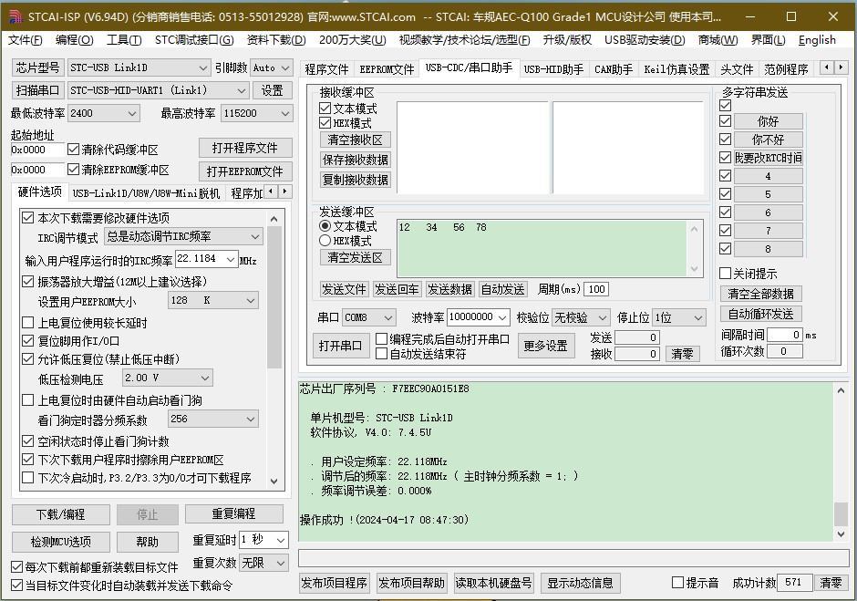Screen dimensions: 857x601
Task: Switch to 程序文件 tab
Action: coord(326,69)
